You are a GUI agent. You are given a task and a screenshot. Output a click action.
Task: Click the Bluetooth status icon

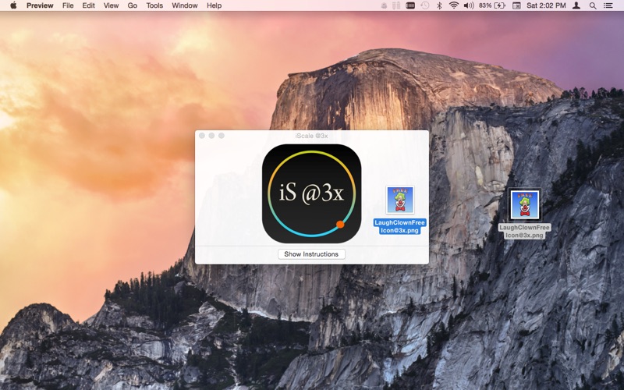(x=439, y=5)
